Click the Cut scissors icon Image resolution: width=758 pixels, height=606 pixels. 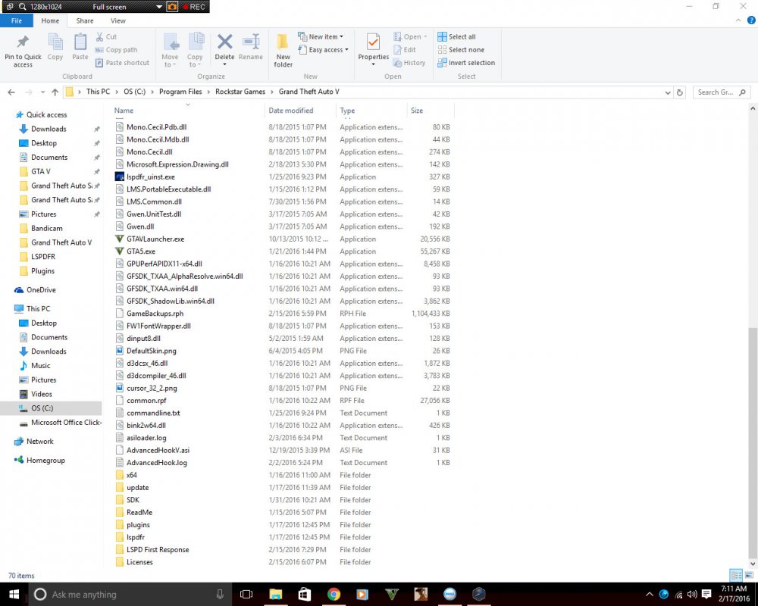pos(99,36)
